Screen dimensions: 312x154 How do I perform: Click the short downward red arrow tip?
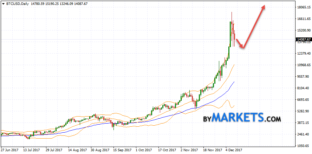coord(242,47)
